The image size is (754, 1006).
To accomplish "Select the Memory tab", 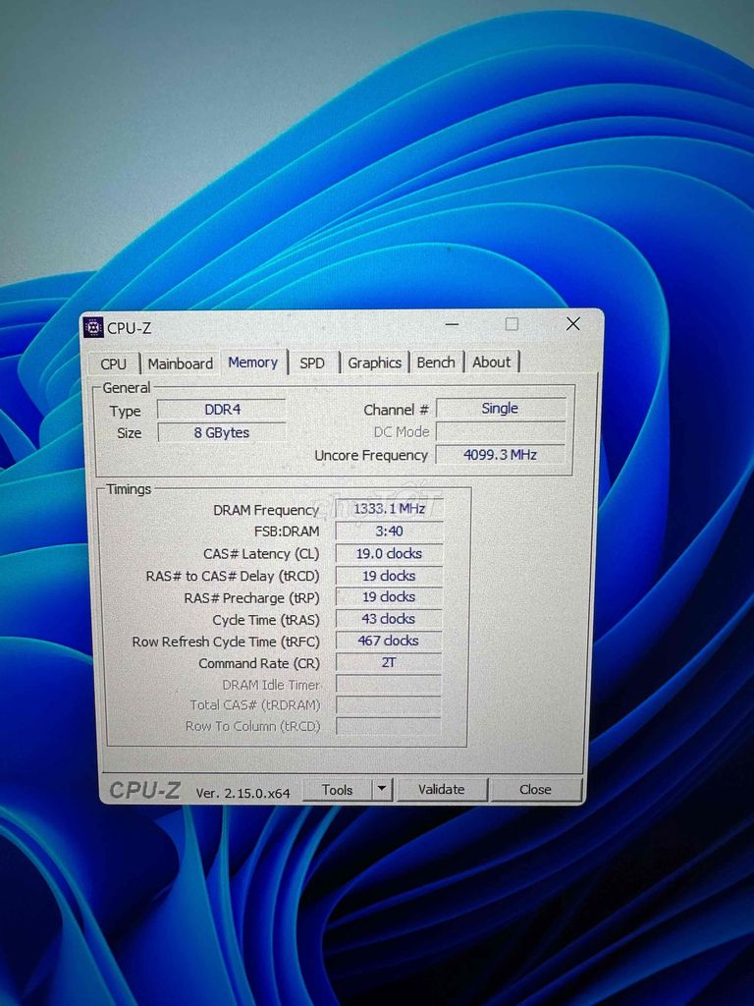I will (x=253, y=363).
